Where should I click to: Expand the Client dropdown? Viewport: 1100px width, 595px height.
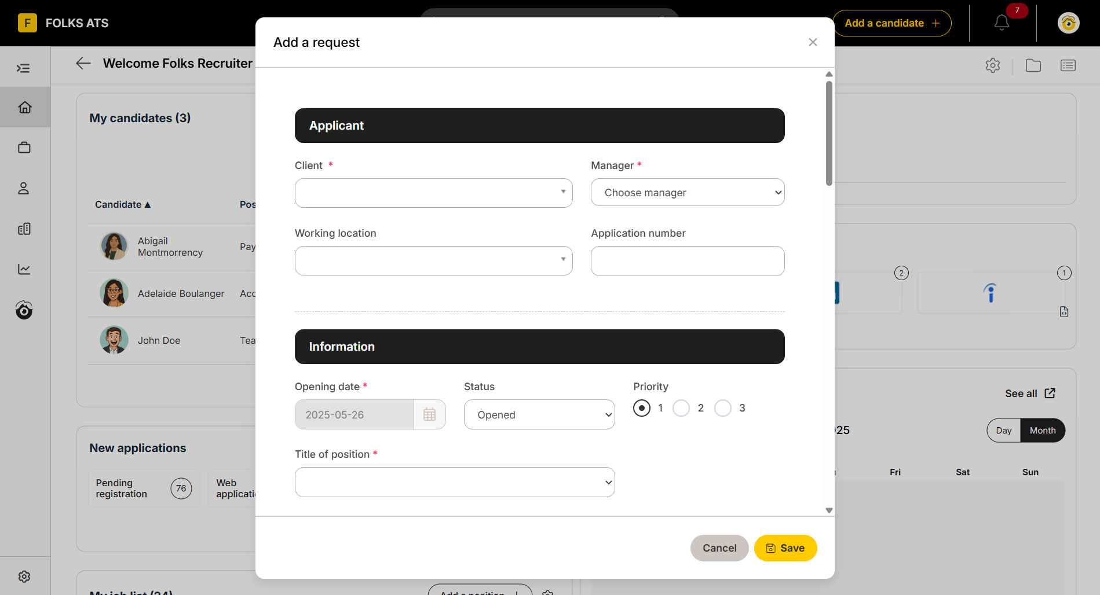coord(433,193)
